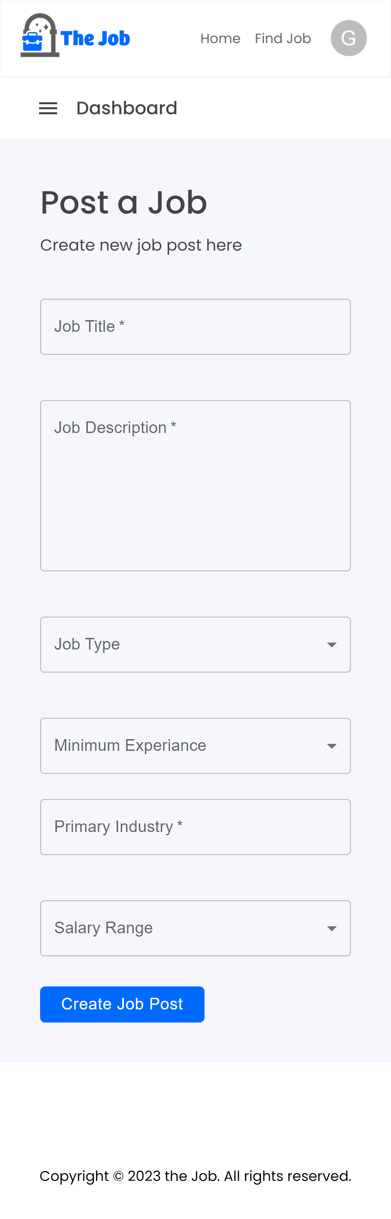Click the Salary Range dropdown arrow
This screenshot has width=391, height=1219.
(x=332, y=928)
